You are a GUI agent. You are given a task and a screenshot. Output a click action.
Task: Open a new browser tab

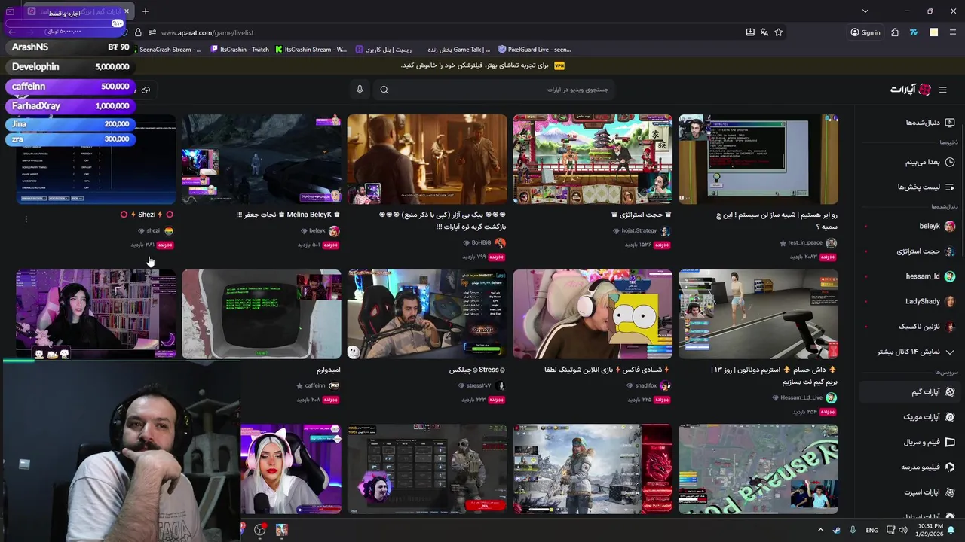[146, 11]
